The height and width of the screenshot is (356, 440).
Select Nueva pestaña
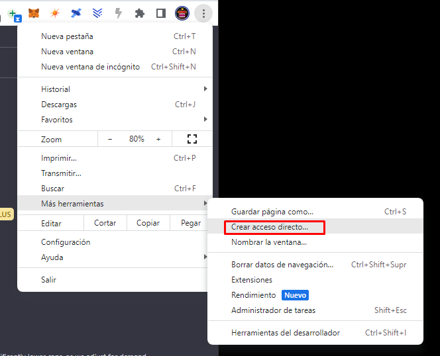pyautogui.click(x=115, y=36)
